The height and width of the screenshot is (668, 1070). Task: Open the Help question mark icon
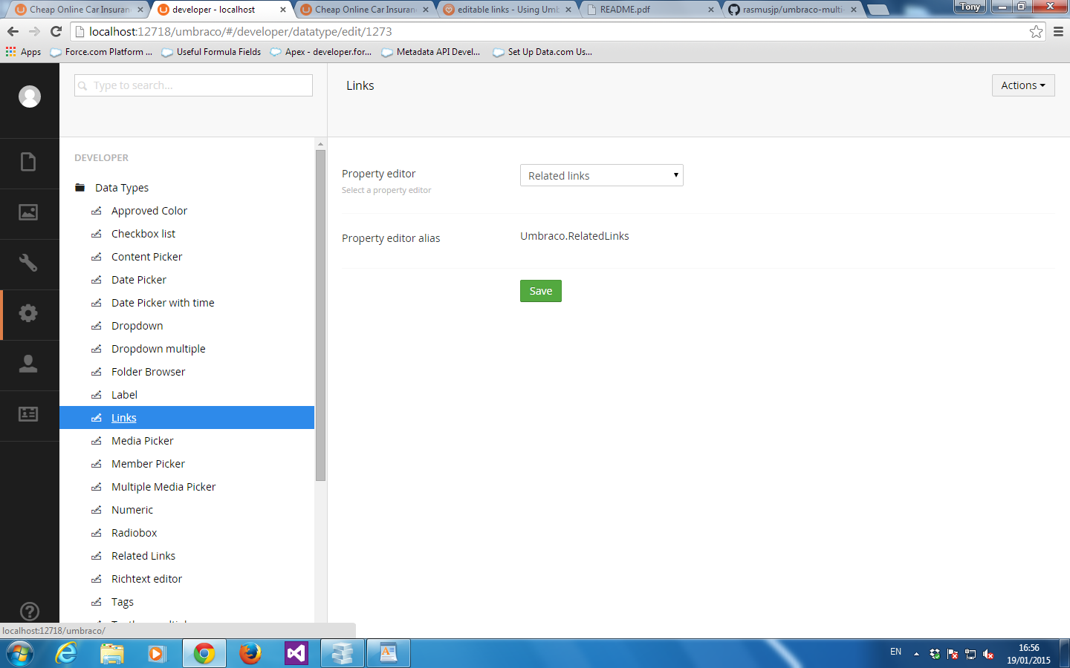pos(30,612)
